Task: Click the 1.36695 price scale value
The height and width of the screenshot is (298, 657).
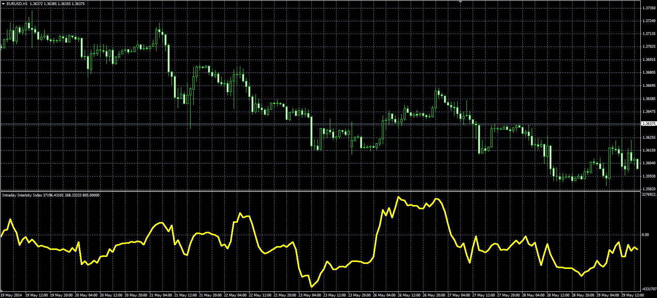Action: coord(649,86)
